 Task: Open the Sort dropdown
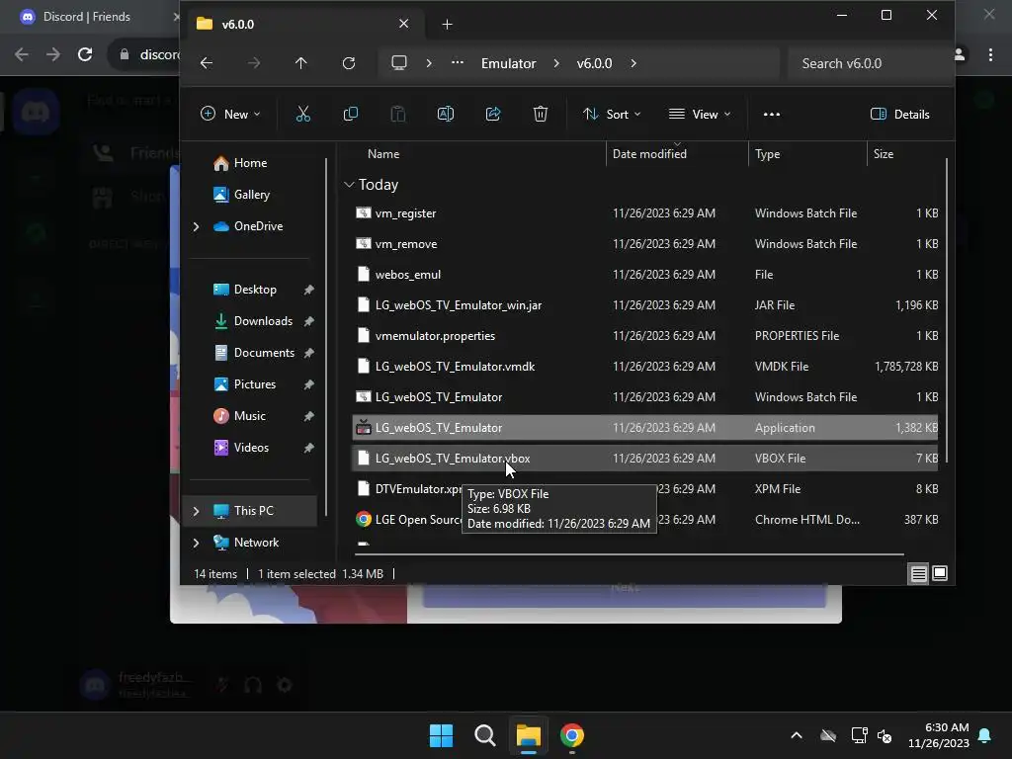coord(612,115)
